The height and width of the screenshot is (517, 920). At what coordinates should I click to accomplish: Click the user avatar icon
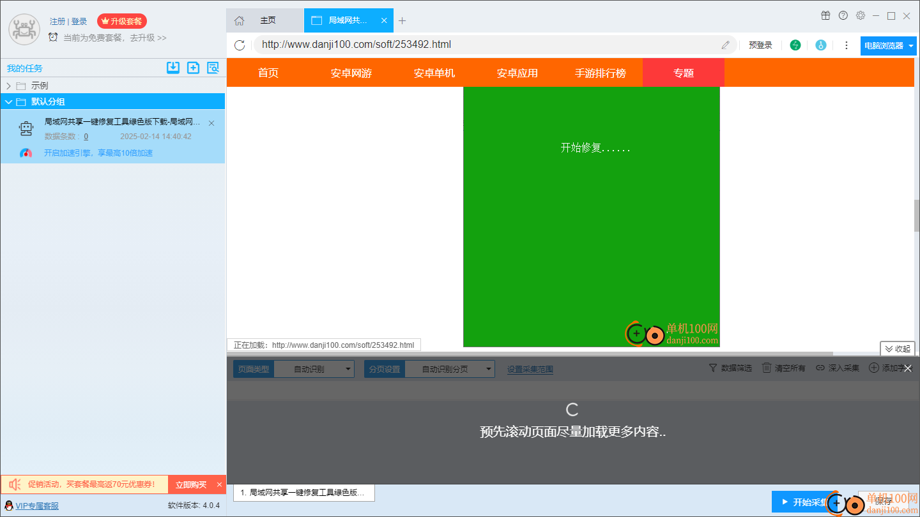coord(24,29)
